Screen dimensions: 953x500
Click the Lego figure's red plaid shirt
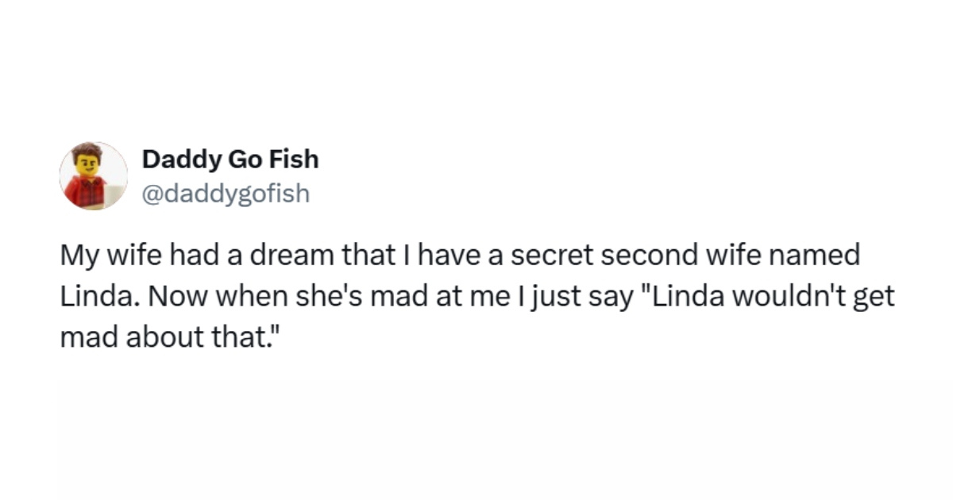[x=86, y=193]
